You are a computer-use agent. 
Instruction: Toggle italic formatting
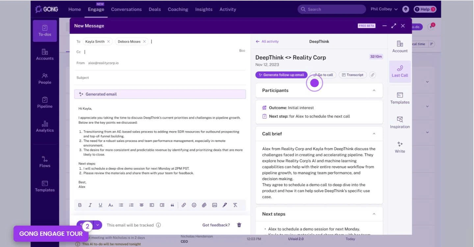pyautogui.click(x=90, y=205)
